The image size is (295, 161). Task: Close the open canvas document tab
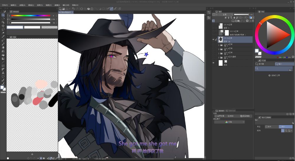click(x=72, y=12)
